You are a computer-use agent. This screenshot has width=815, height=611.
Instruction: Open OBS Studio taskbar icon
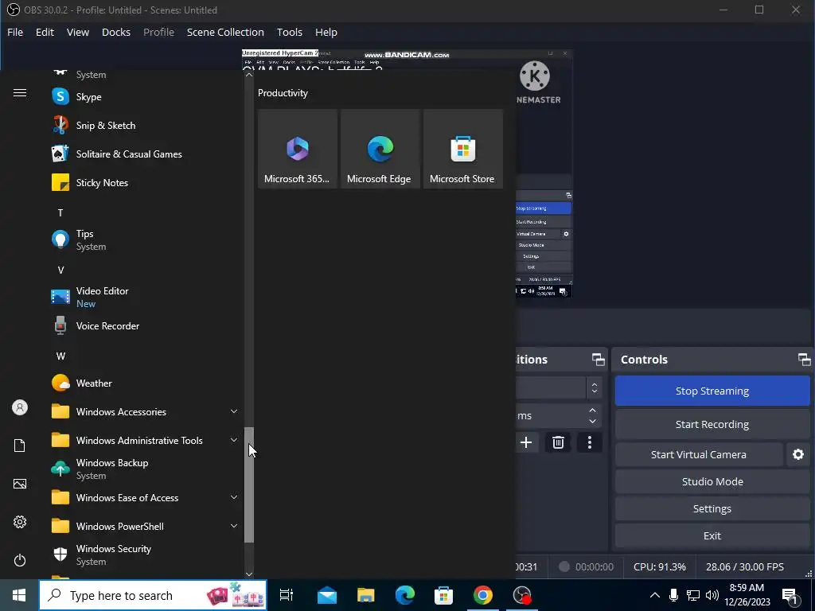(x=522, y=595)
